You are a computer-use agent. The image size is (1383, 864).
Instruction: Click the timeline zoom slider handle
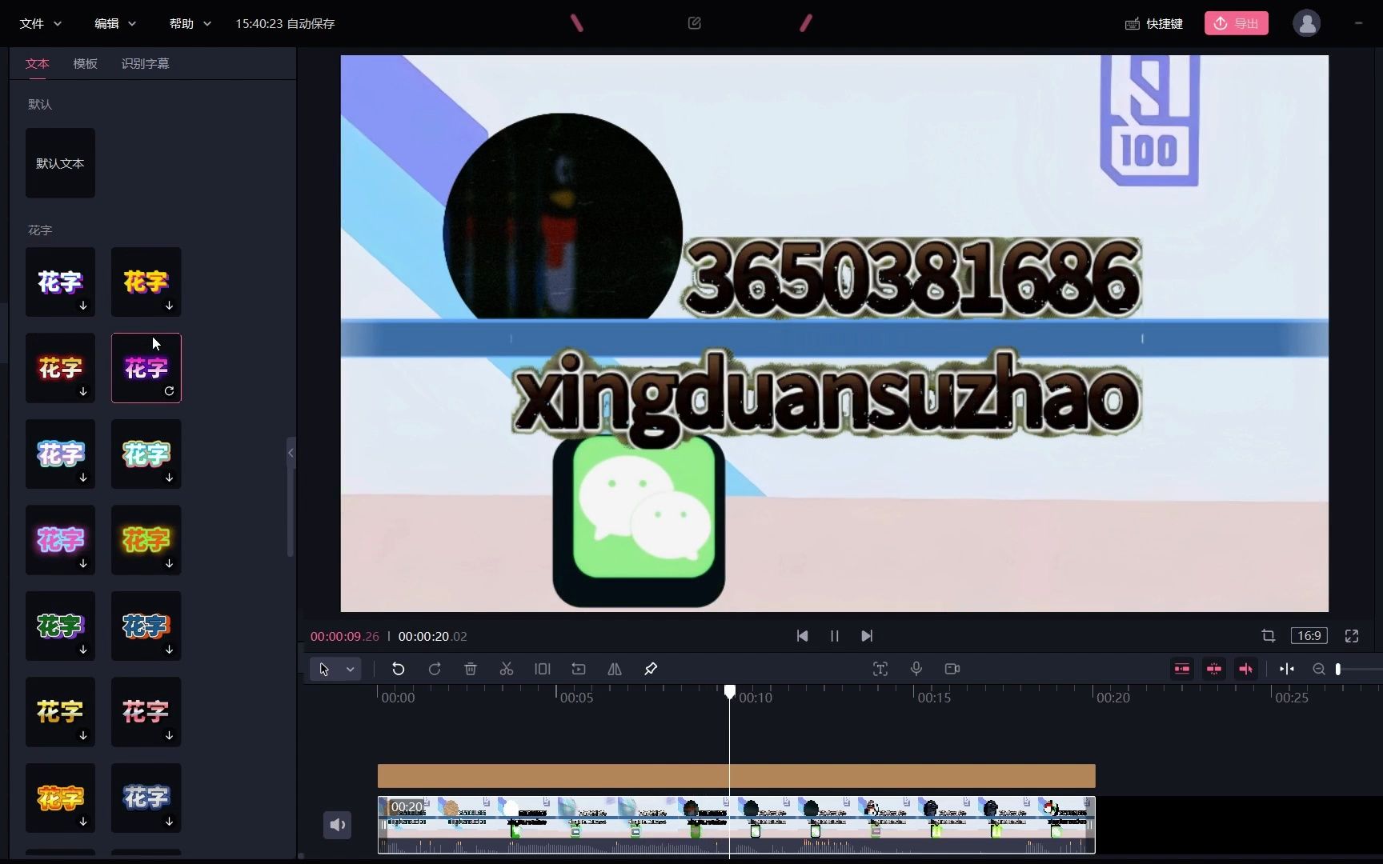pos(1337,669)
